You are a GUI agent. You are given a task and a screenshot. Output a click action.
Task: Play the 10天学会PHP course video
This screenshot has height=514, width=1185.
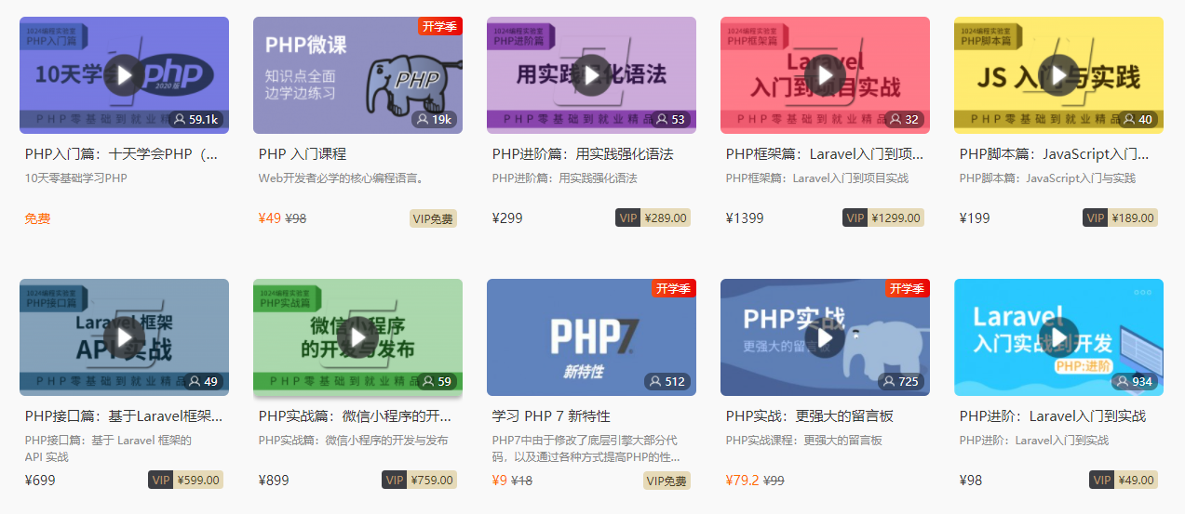click(124, 75)
